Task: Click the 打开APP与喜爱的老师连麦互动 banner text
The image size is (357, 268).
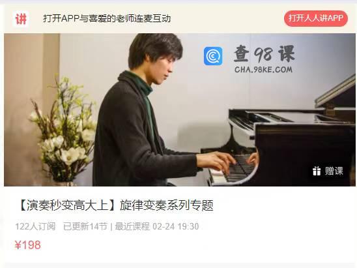Action: tap(107, 18)
